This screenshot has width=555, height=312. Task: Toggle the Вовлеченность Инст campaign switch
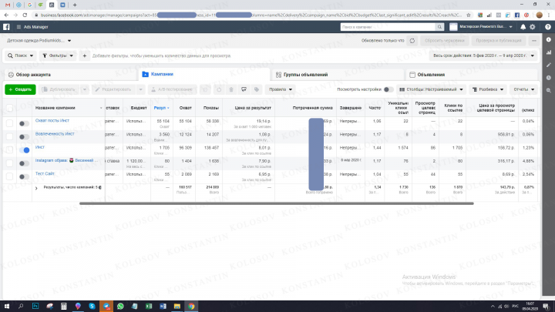pyautogui.click(x=24, y=136)
